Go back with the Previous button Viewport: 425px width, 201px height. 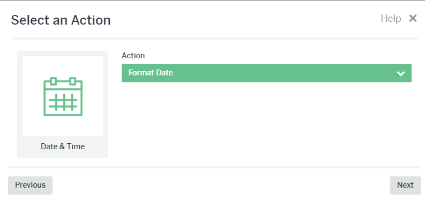[30, 185]
